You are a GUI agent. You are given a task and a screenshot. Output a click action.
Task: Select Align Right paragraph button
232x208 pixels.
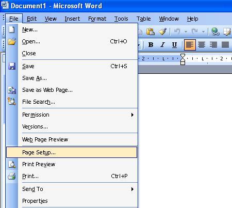[x=213, y=45]
